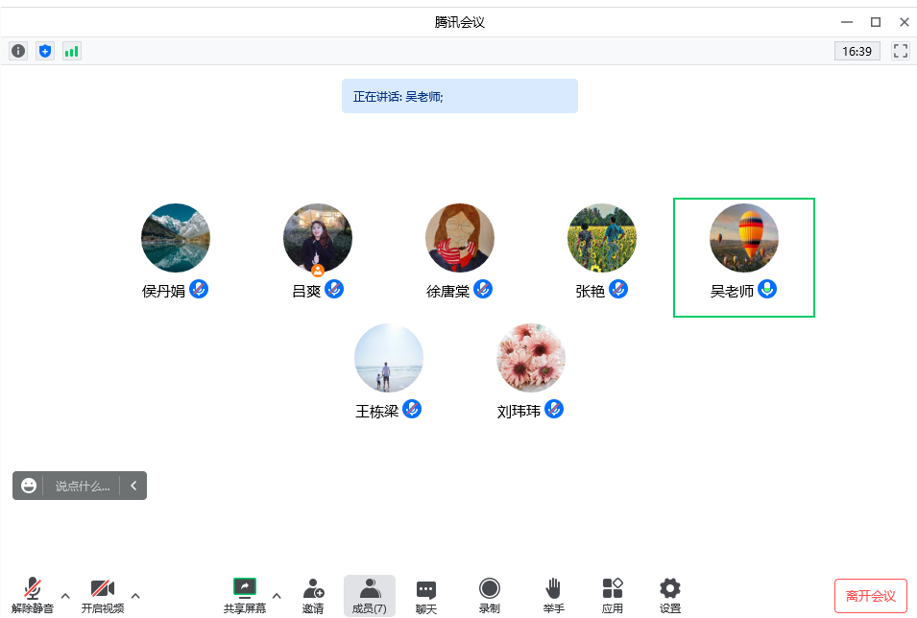Turn on camera with 开启视频
Screen dimensions: 917x618
[x=102, y=595]
